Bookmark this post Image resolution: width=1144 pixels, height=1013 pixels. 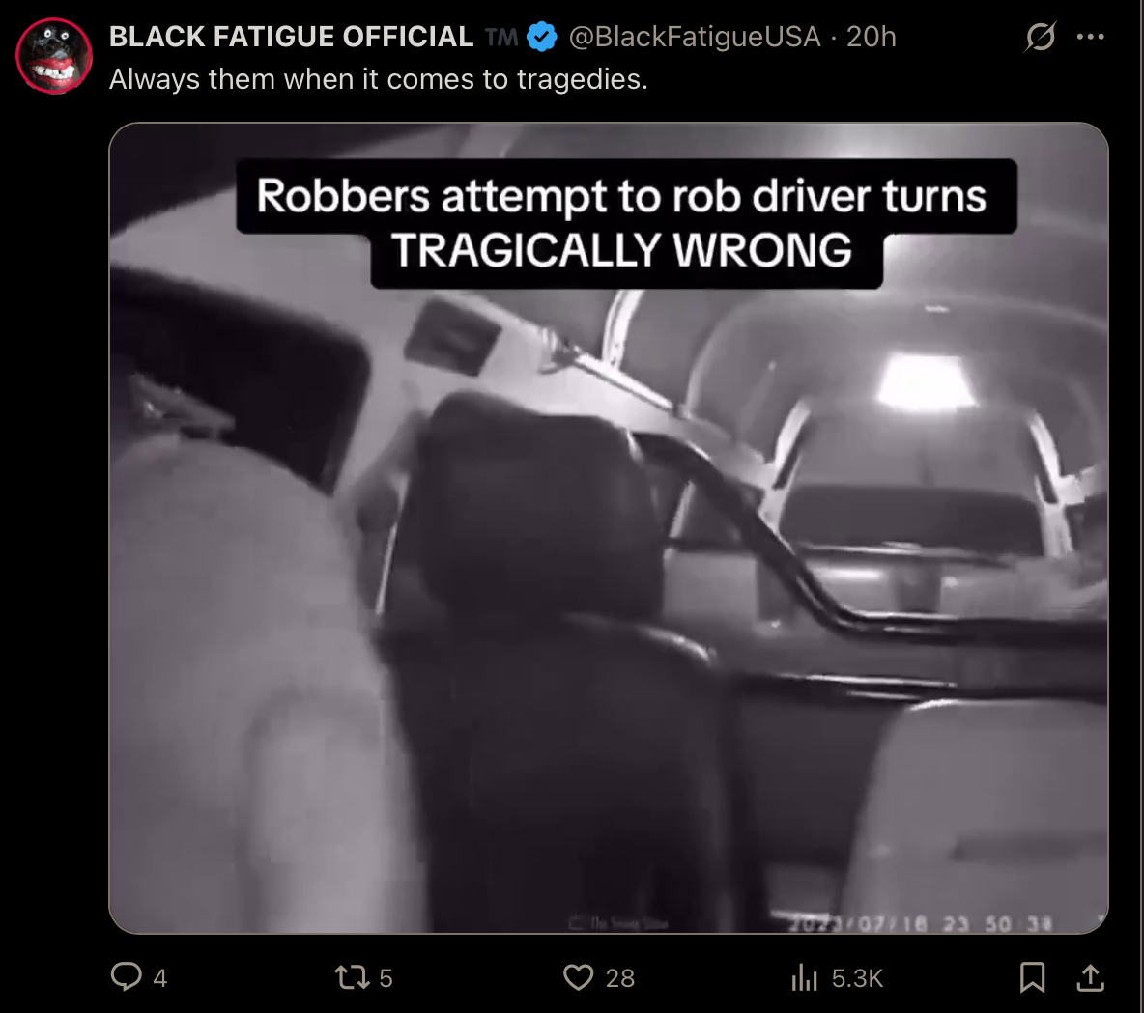tap(1032, 977)
